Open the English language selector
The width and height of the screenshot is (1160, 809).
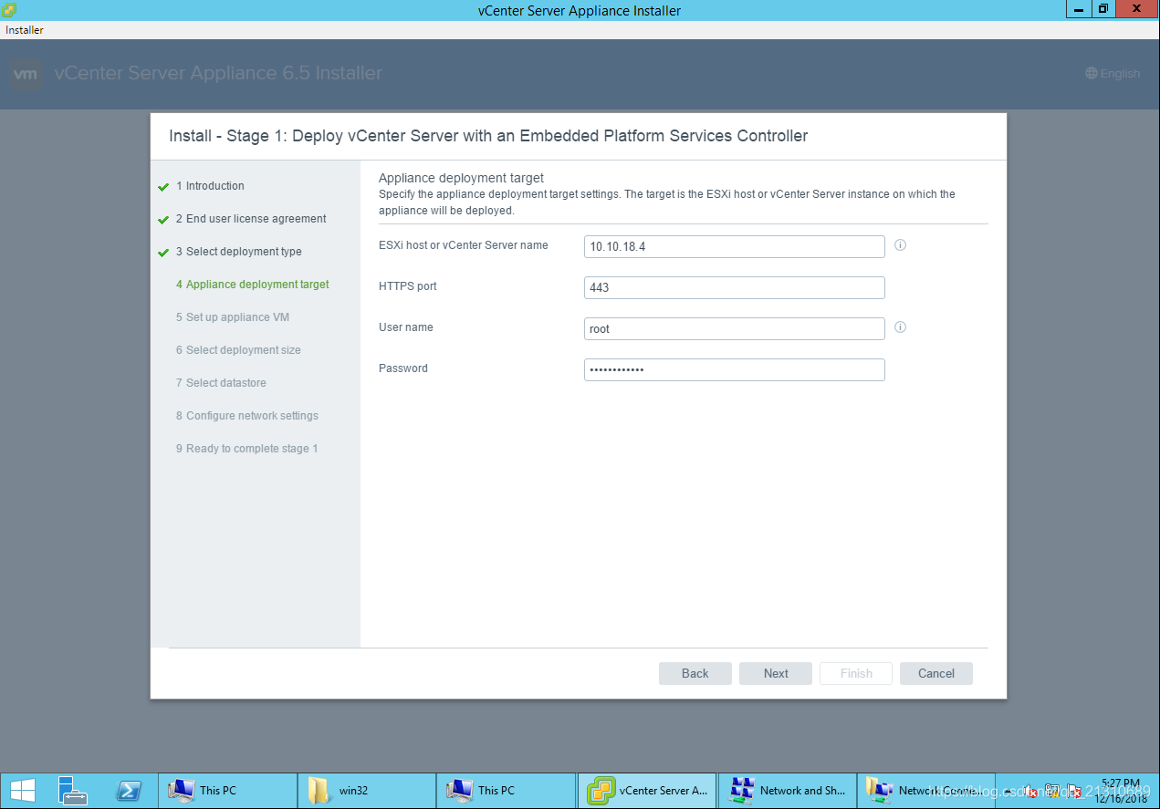click(x=1113, y=73)
